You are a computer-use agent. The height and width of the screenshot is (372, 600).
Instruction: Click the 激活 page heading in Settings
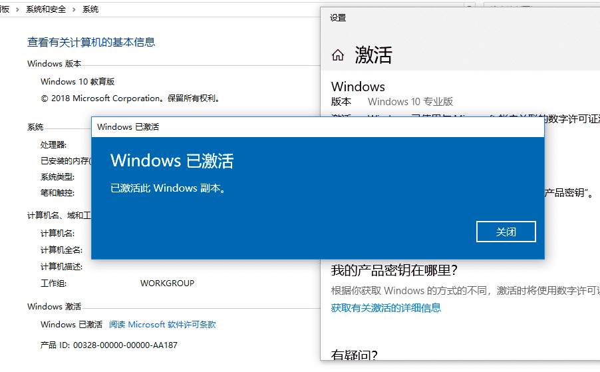coord(373,55)
